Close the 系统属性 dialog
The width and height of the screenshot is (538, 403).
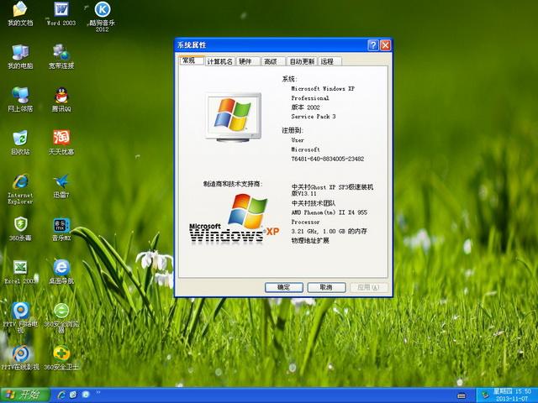point(385,44)
